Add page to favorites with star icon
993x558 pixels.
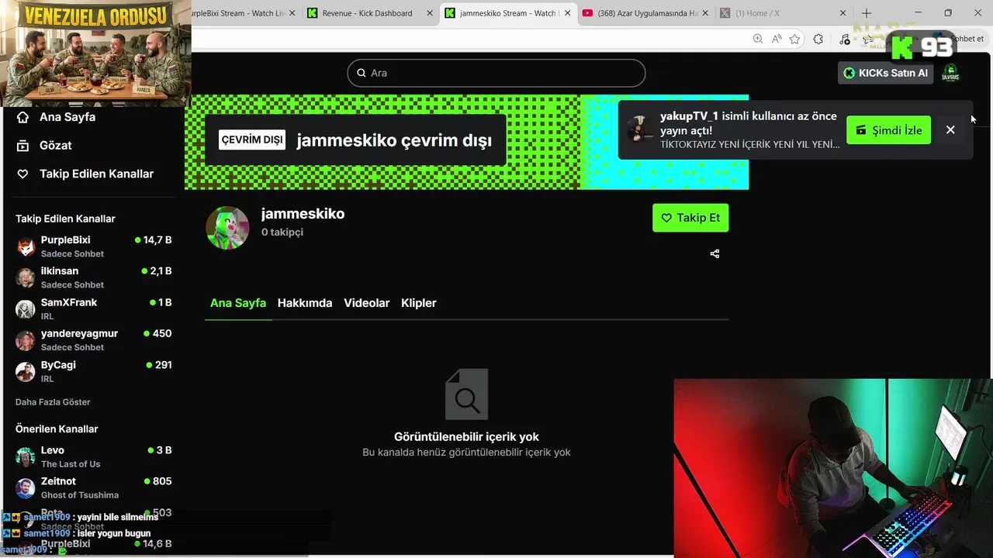pos(794,39)
